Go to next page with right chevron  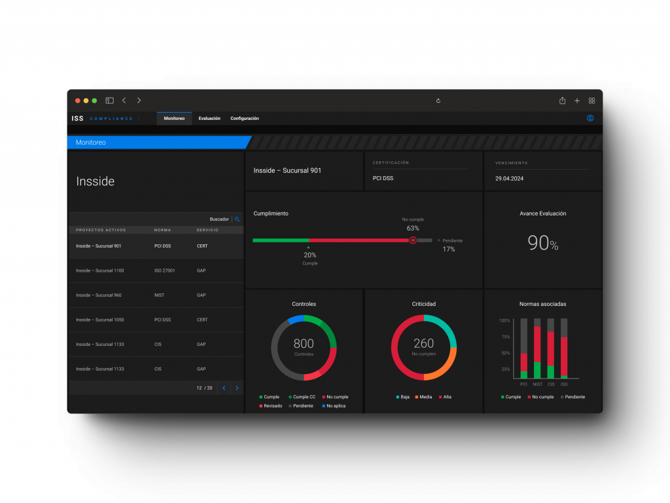click(x=237, y=388)
